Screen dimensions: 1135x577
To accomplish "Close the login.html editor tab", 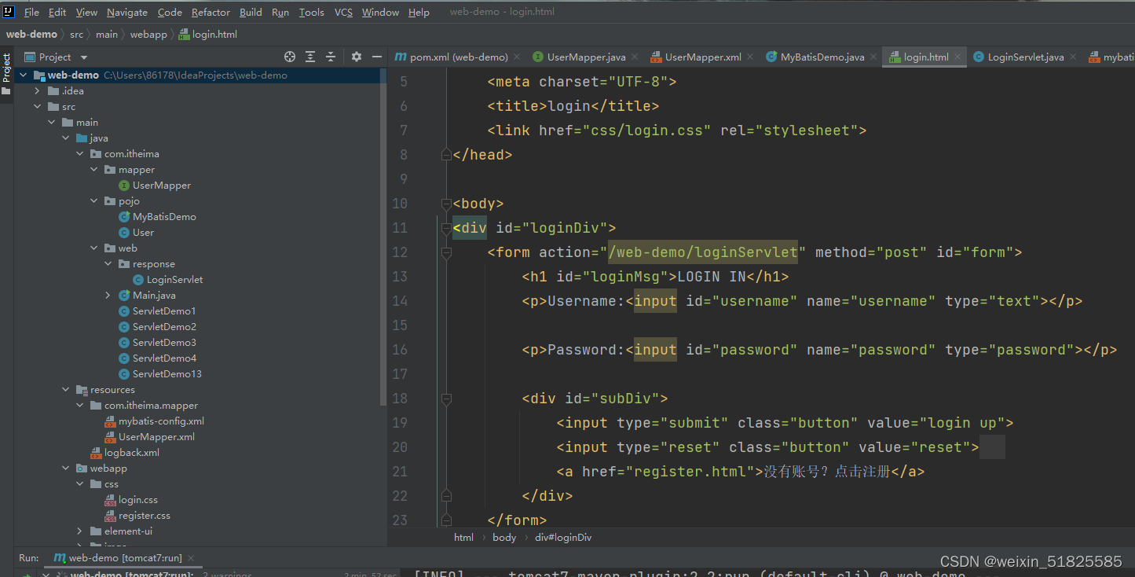I will pos(957,57).
